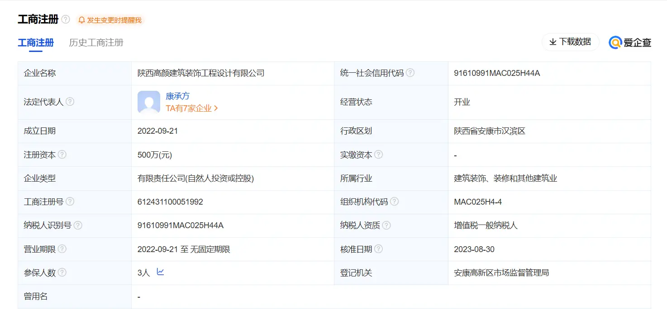Click help icon beside 核准日期
Viewport: 667px width, 309px height.
pos(378,249)
